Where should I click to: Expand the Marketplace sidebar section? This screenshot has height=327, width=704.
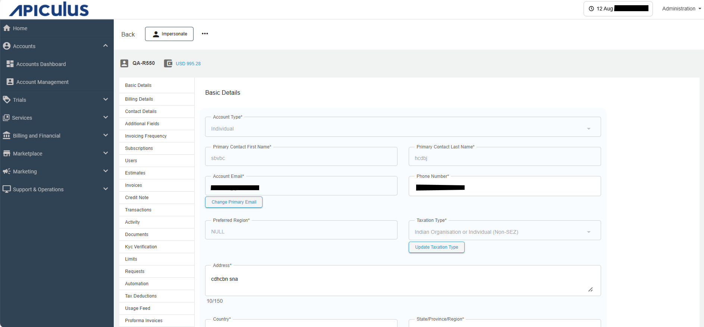click(106, 153)
